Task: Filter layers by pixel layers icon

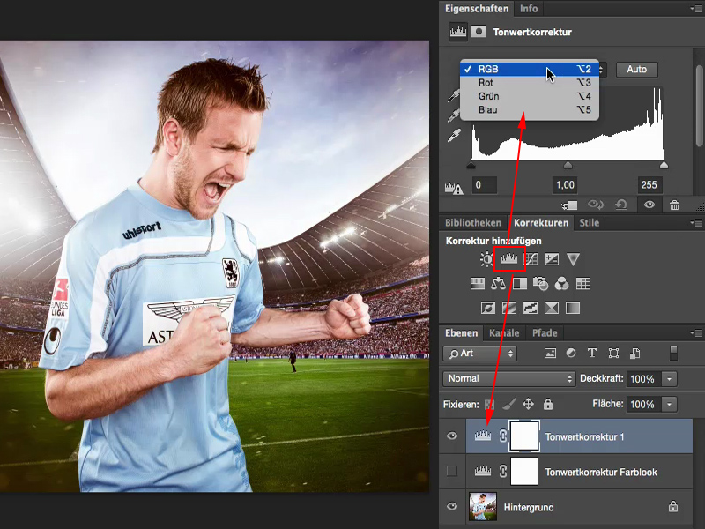Action: [550, 354]
